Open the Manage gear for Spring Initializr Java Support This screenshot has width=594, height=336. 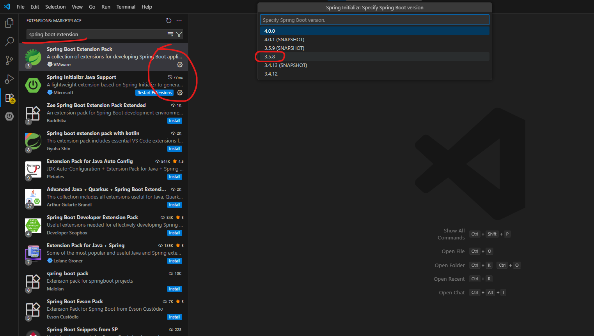pos(180,93)
